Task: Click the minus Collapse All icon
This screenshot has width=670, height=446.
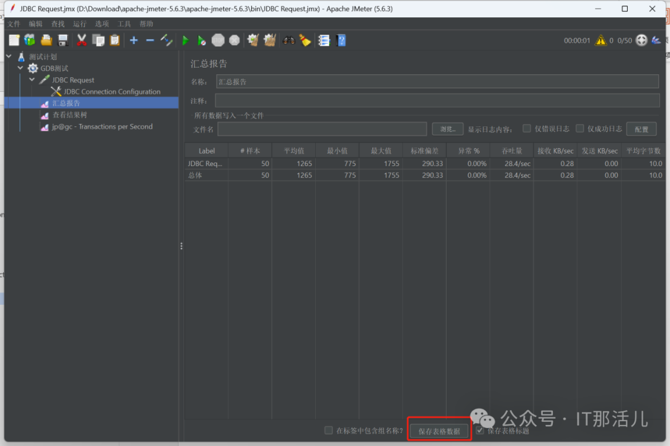Action: click(150, 40)
